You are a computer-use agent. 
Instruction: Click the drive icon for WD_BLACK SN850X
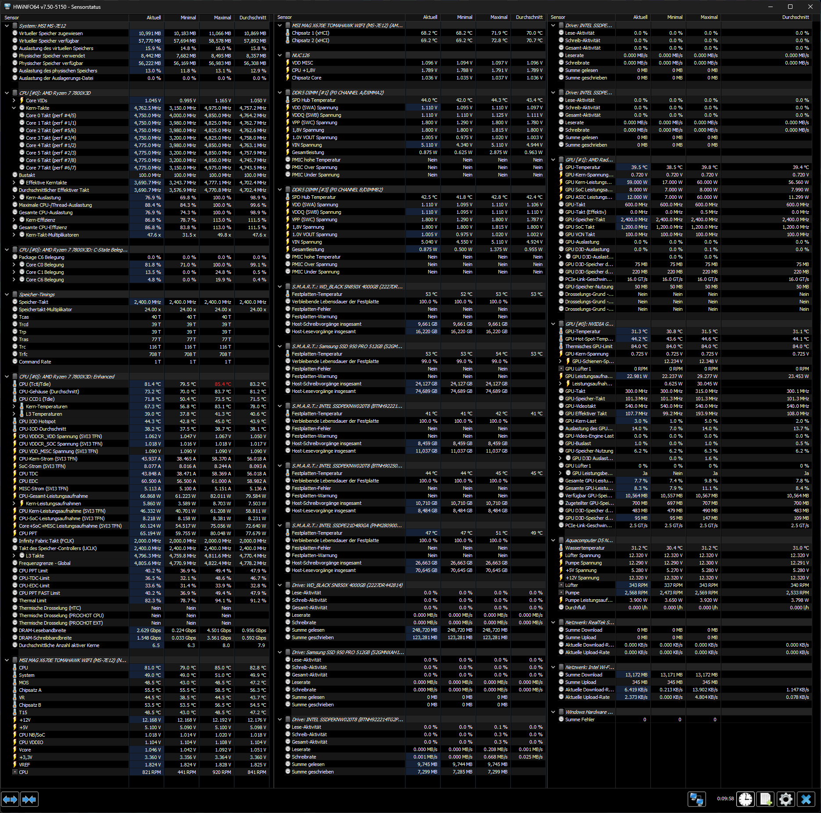(287, 585)
